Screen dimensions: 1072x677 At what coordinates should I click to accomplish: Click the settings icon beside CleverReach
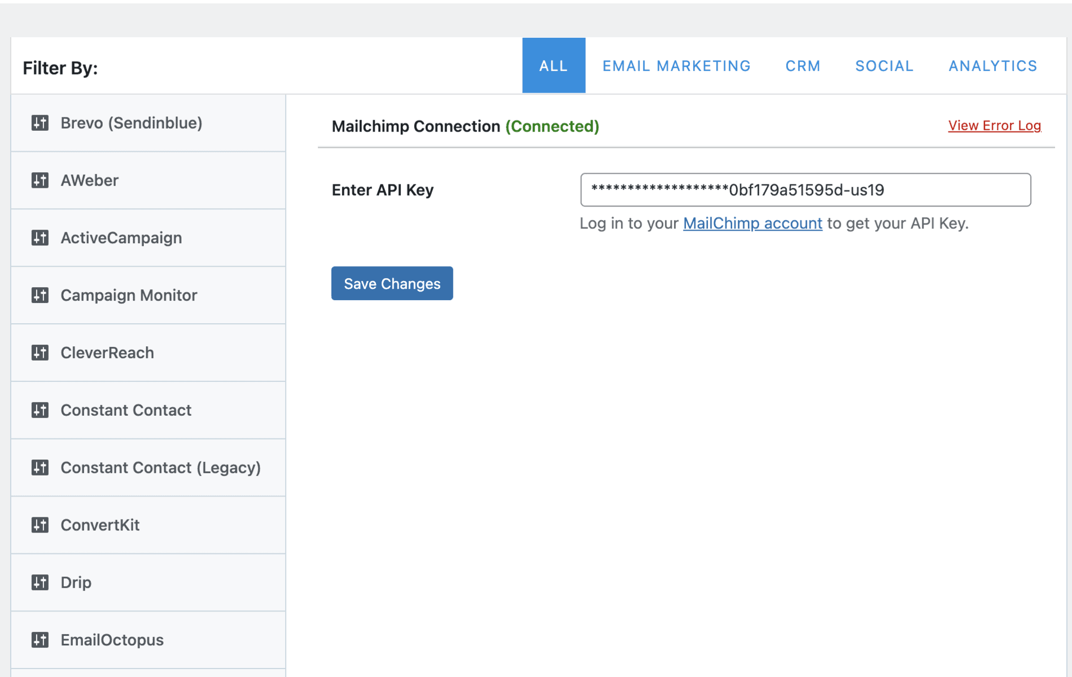point(40,353)
